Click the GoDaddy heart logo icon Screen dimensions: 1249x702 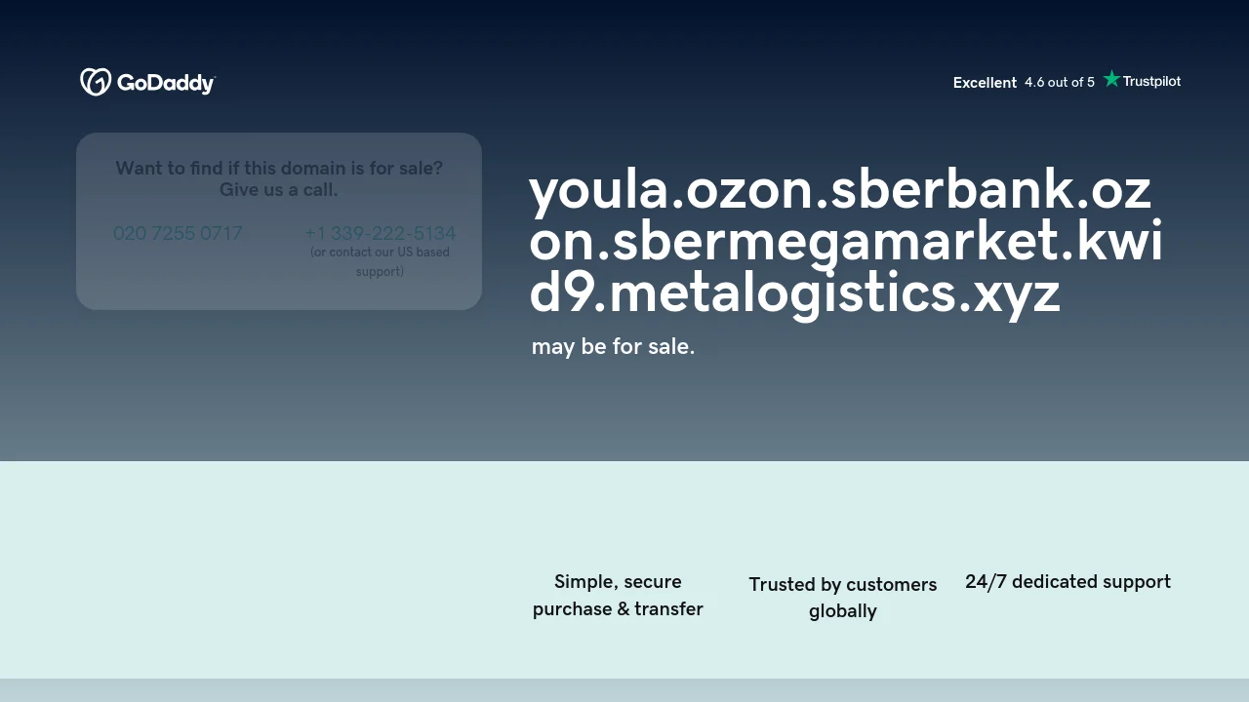(x=95, y=82)
